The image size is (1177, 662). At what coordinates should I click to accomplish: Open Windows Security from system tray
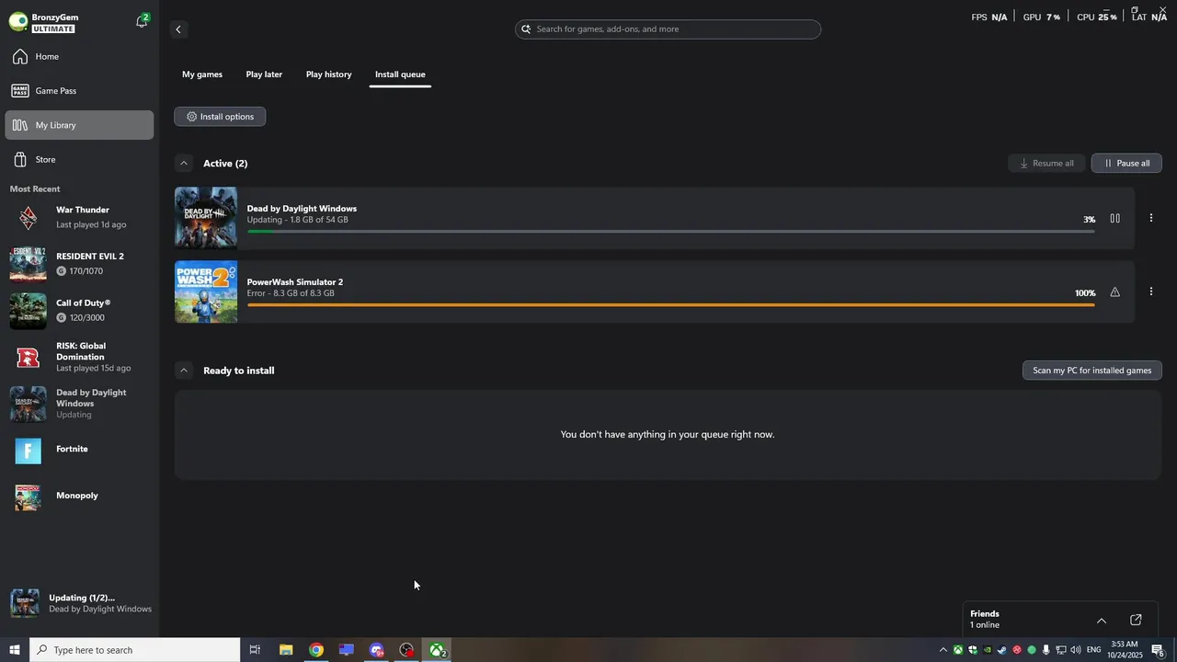click(973, 650)
